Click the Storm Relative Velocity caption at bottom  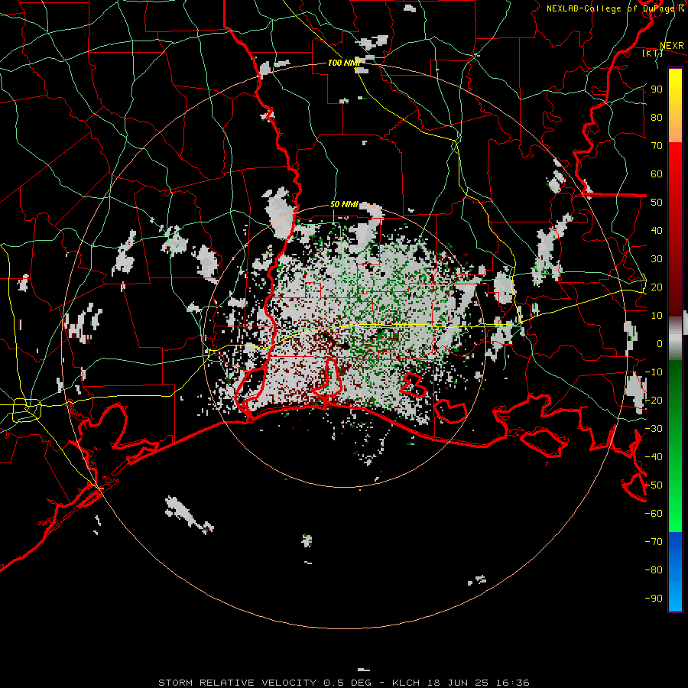point(344,683)
